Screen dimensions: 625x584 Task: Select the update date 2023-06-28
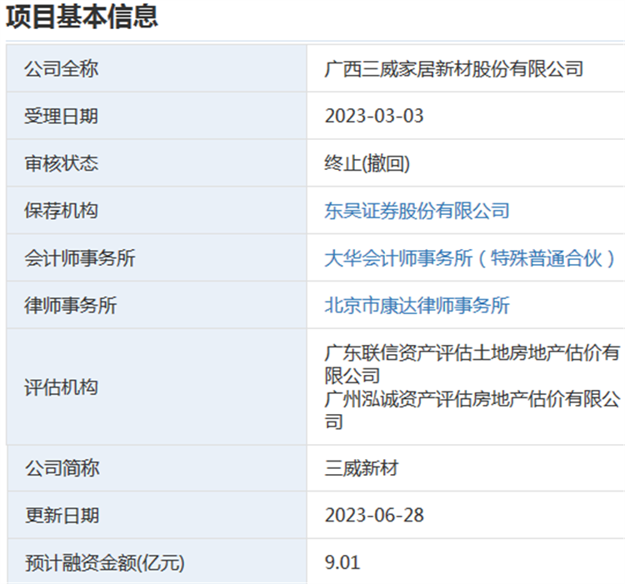point(374,516)
